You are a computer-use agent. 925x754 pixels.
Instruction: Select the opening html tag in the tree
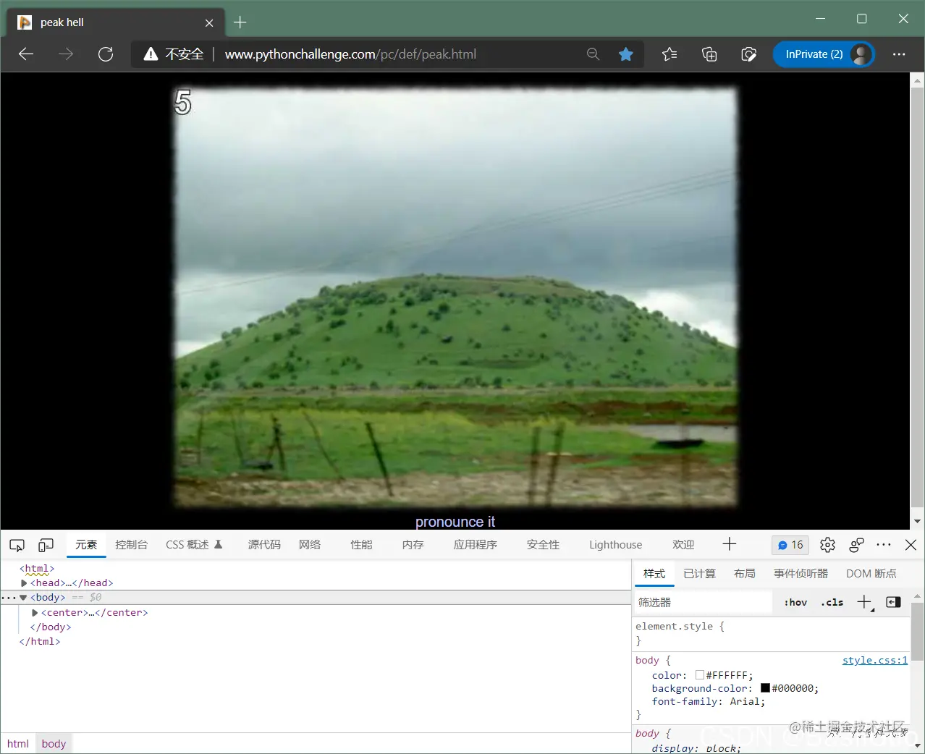coord(37,569)
